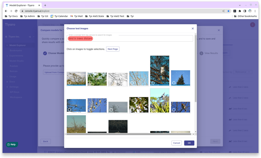The height and width of the screenshot is (158, 261).
Task: Open Usage in the sidebar
Action: click(x=13, y=77)
